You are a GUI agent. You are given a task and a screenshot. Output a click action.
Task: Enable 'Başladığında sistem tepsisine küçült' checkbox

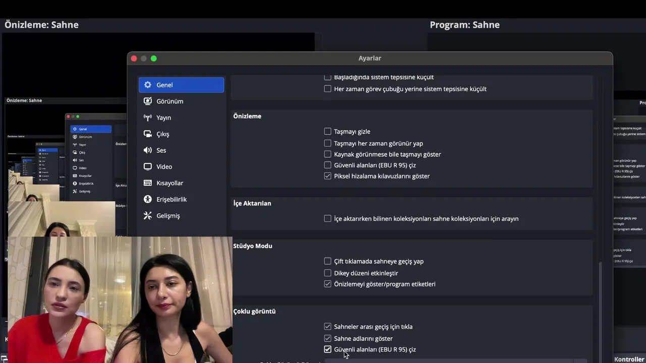coord(328,77)
